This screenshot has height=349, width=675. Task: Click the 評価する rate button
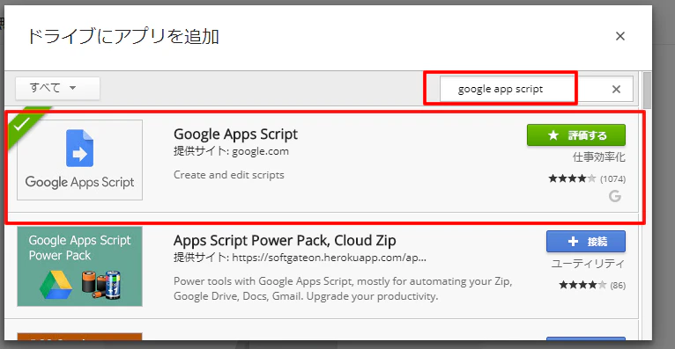point(576,135)
